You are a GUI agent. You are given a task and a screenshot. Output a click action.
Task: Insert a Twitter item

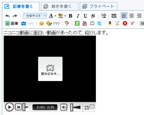(x=99, y=23)
